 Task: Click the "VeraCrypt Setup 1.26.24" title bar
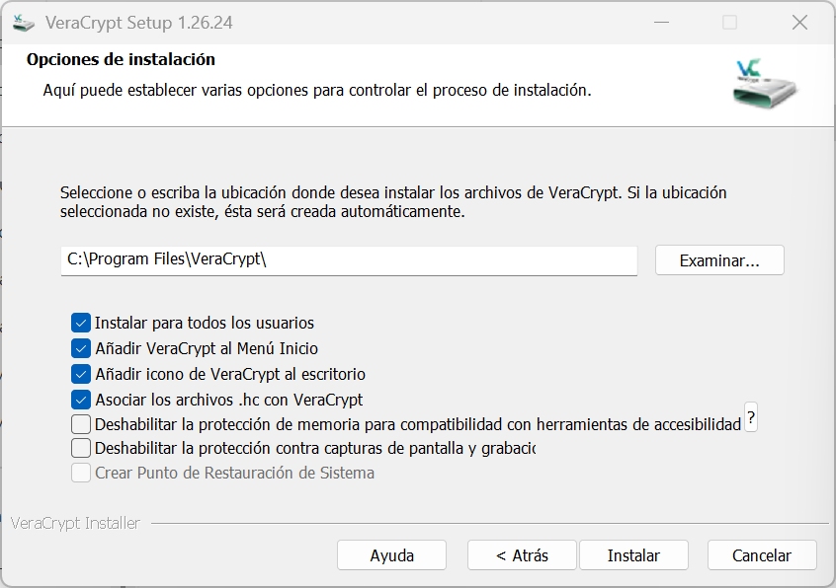[x=296, y=22]
